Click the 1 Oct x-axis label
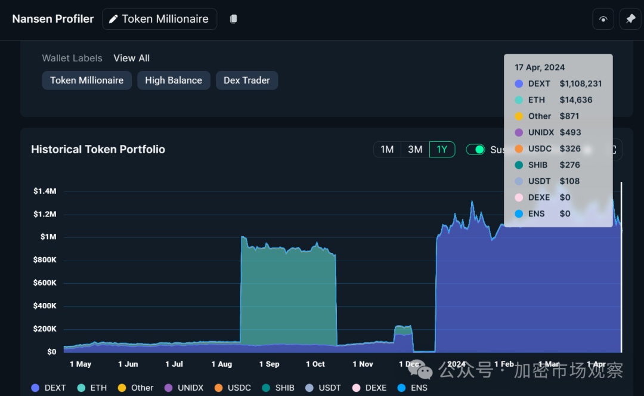This screenshot has width=644, height=396. pos(315,364)
